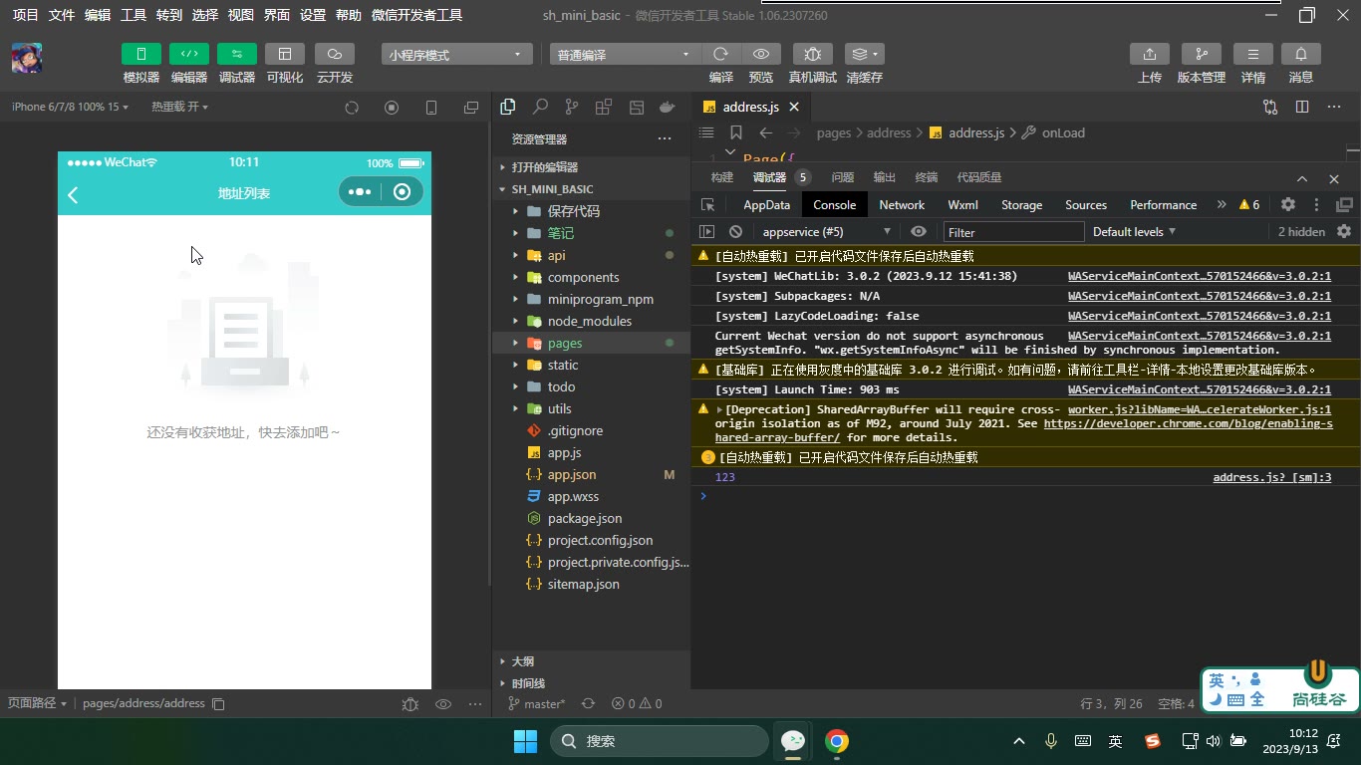The image size is (1361, 765).
Task: Open the devtools settings gear icon
Action: click(x=1288, y=204)
